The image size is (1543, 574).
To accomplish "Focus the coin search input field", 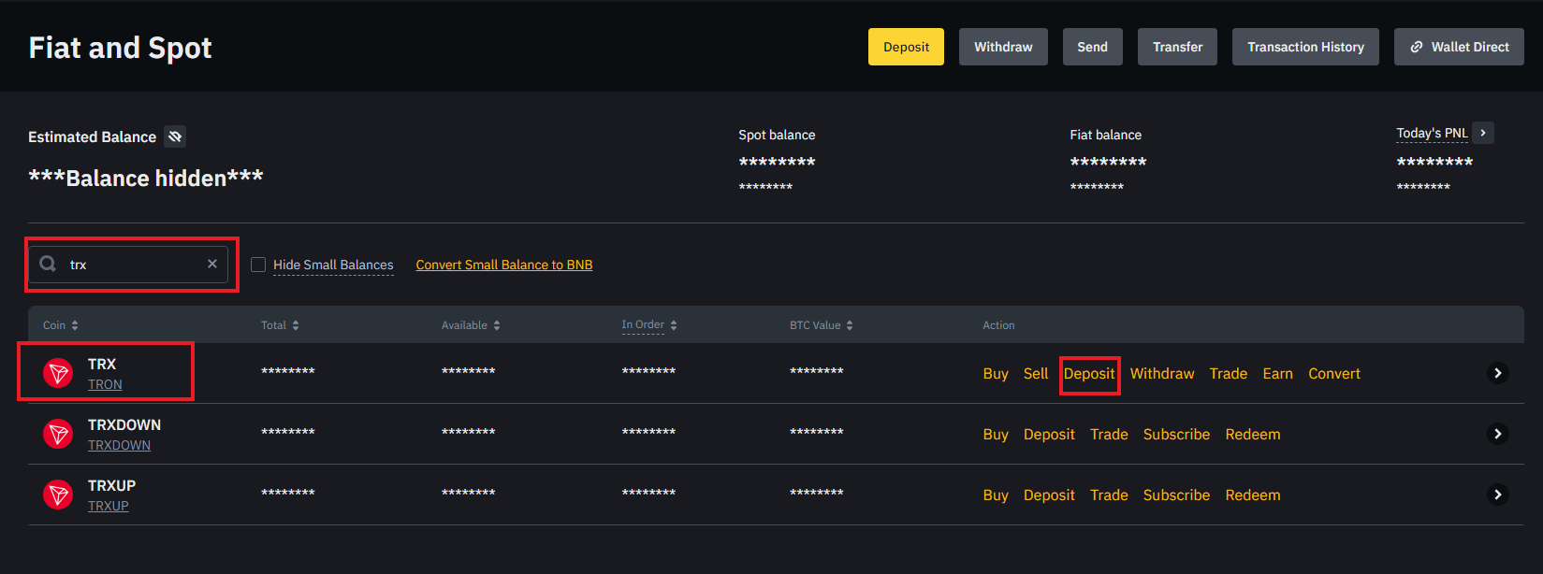I will pos(128,265).
